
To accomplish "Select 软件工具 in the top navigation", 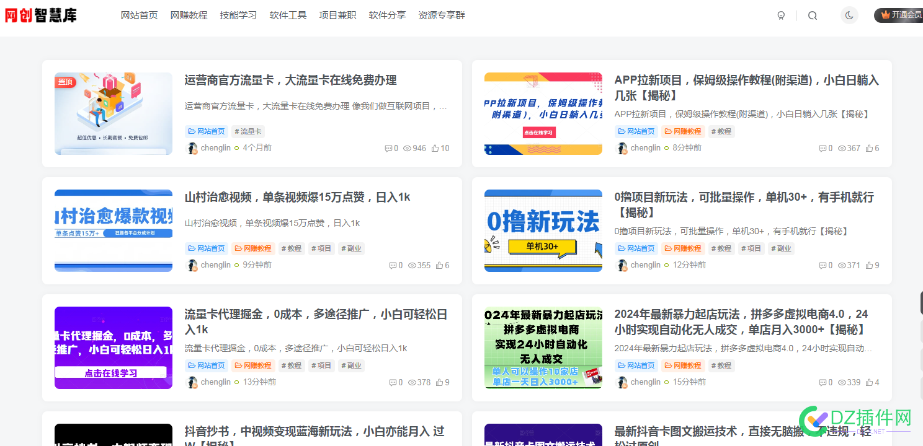I will (x=288, y=15).
